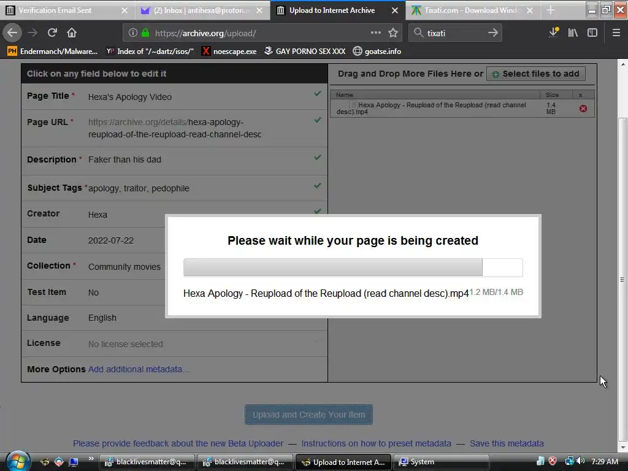Open the Index of /~dartz/isos/ bookmark
Viewport: 628px width, 471px height.
click(x=150, y=52)
